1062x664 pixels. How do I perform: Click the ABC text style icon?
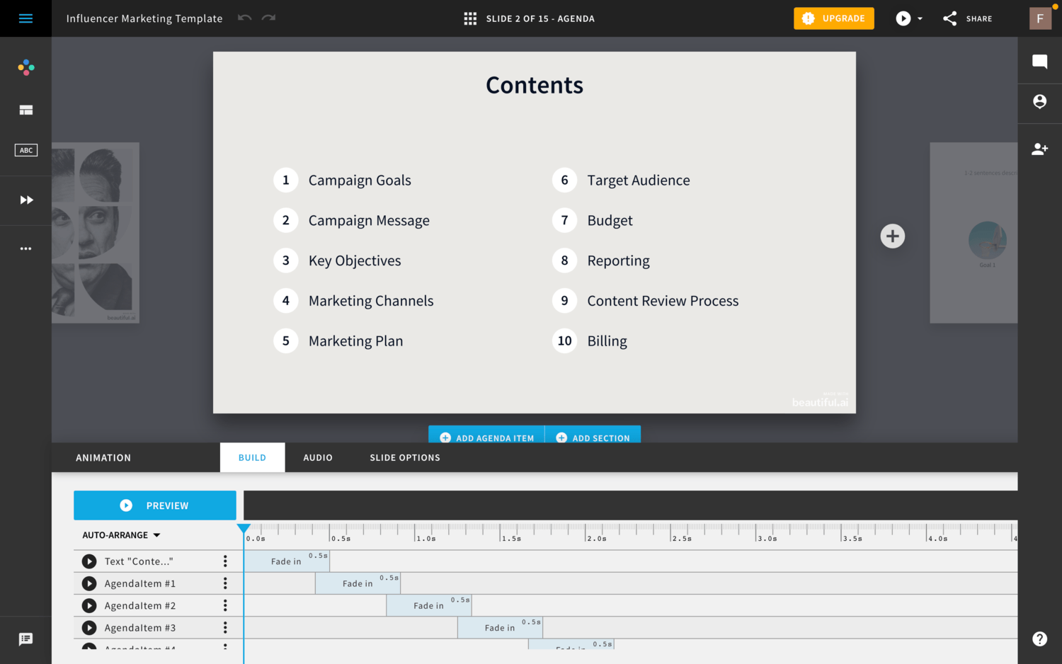click(26, 150)
